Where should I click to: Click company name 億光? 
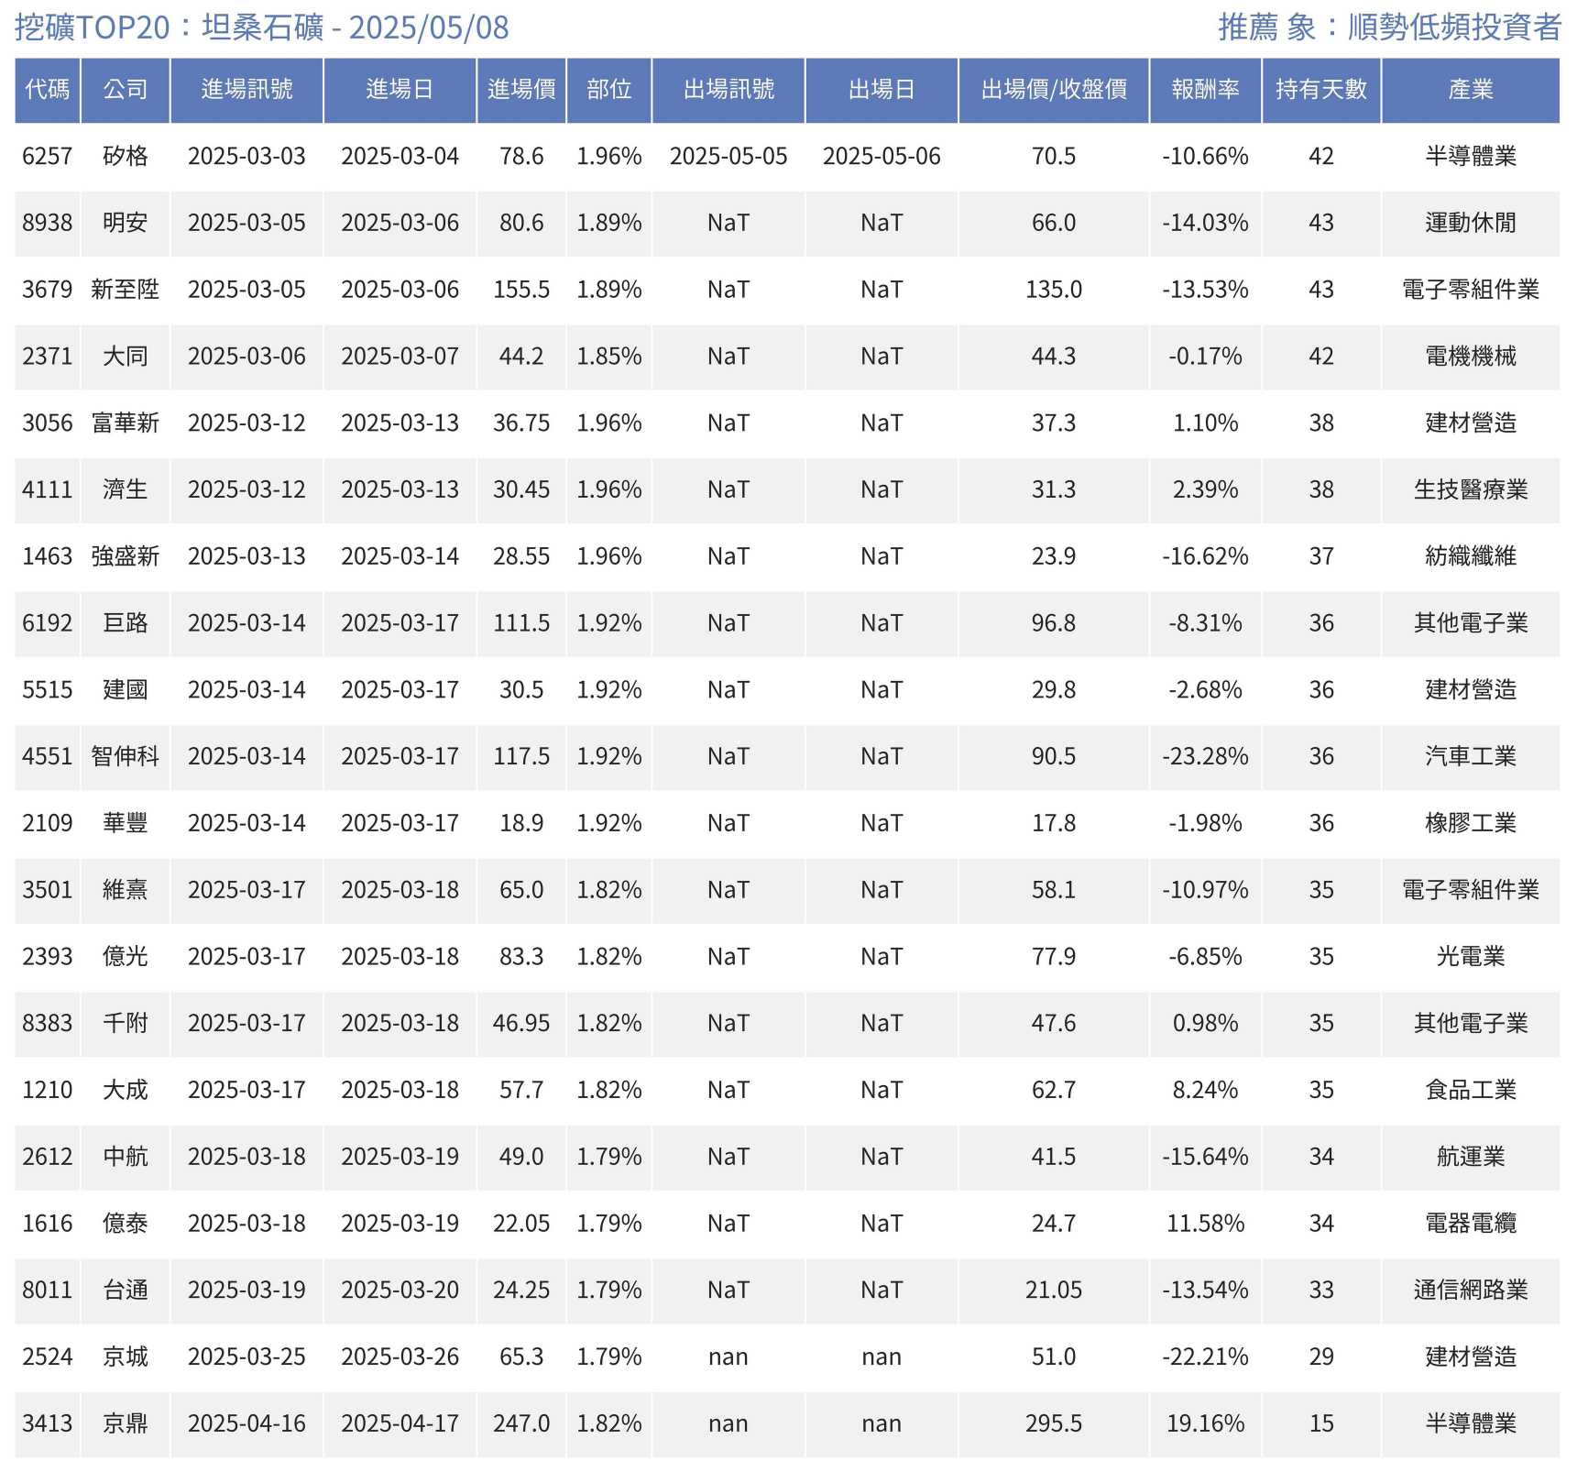(126, 957)
